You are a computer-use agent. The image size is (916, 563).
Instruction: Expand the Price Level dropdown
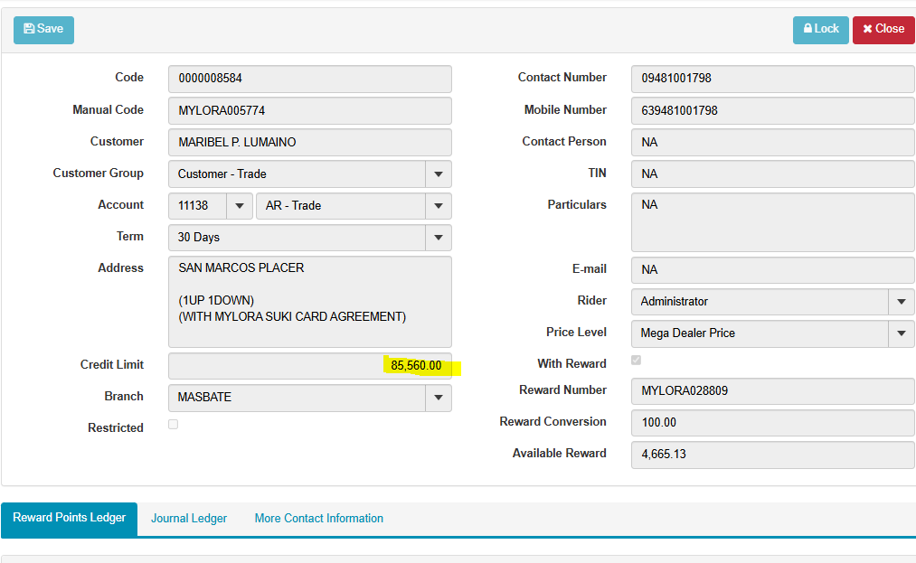(x=901, y=333)
